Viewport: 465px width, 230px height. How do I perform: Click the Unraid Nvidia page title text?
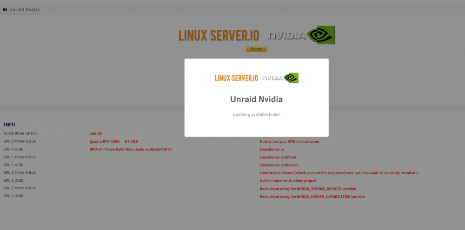click(25, 9)
